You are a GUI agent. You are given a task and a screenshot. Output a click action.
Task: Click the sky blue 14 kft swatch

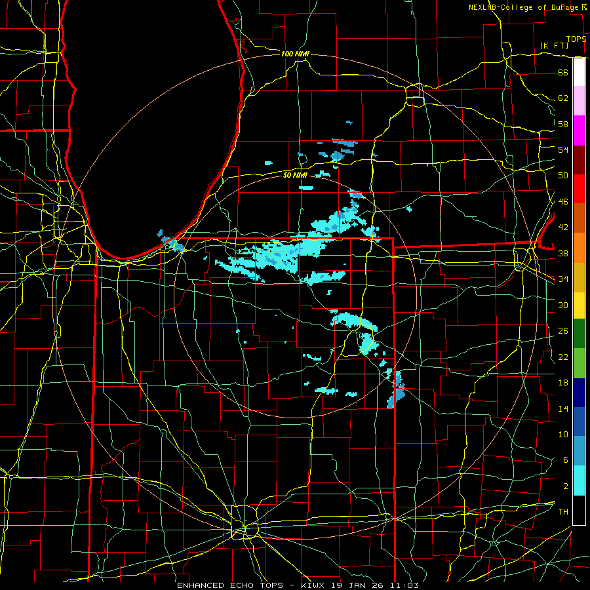coord(579,451)
